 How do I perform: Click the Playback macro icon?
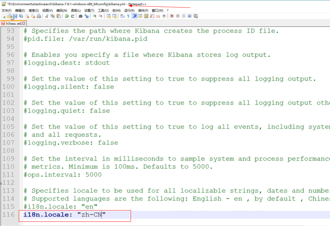coord(184,16)
